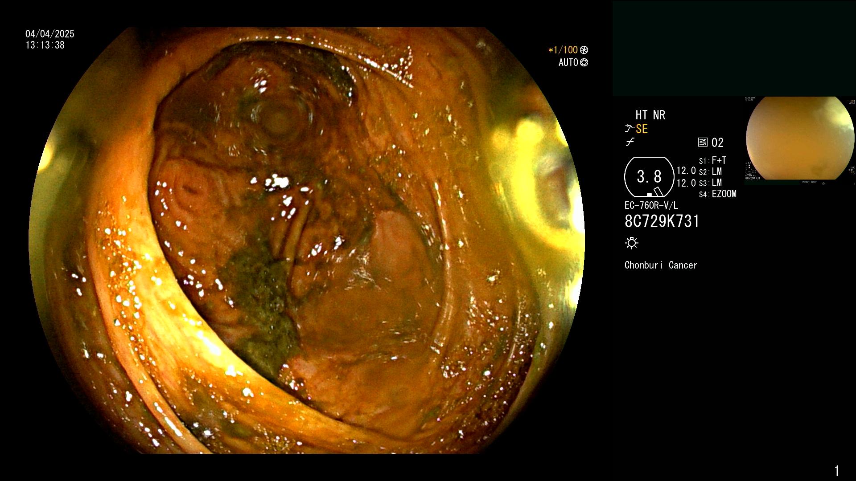Click the S4: EZOOM switch assignment
The height and width of the screenshot is (481, 856).
point(718,194)
